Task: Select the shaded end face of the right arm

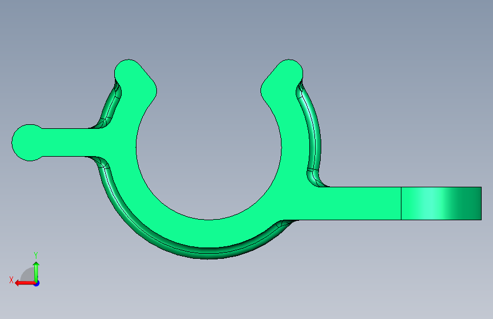Action: click(441, 203)
